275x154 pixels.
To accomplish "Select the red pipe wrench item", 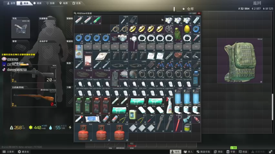I will pos(178,123).
